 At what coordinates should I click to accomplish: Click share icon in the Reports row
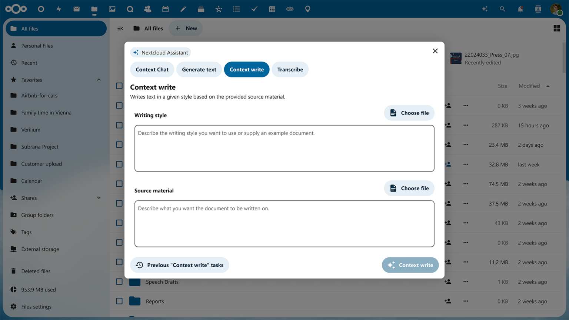(x=448, y=301)
